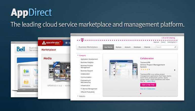Click the Telekom T logo
This screenshot has width=195, height=111.
[82, 40]
